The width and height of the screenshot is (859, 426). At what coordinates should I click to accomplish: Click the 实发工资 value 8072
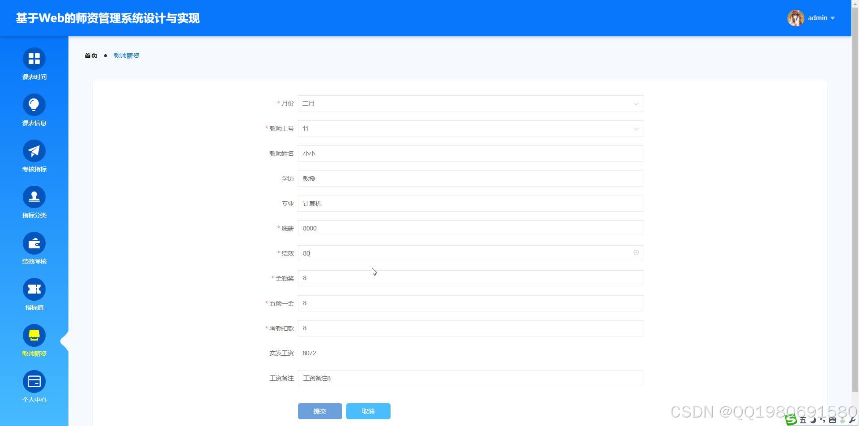(309, 353)
